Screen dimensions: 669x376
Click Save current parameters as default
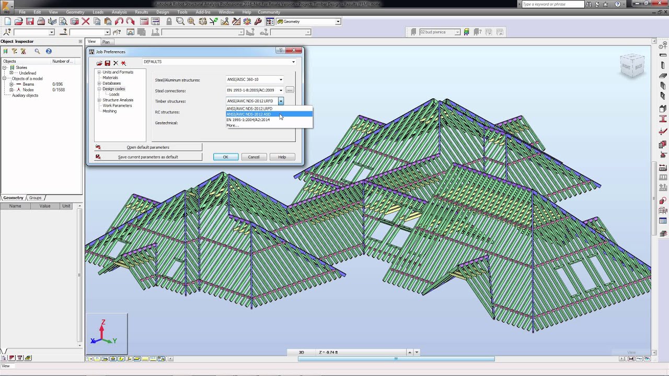point(148,157)
